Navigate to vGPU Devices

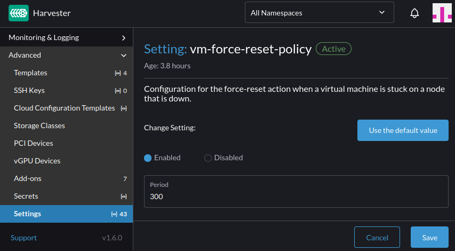click(37, 161)
